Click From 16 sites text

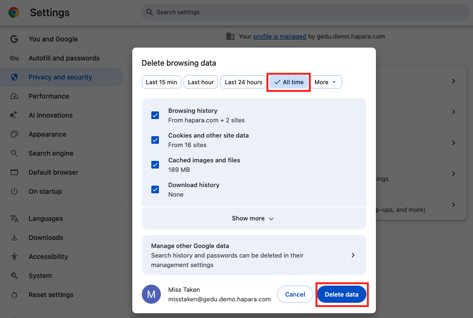187,145
